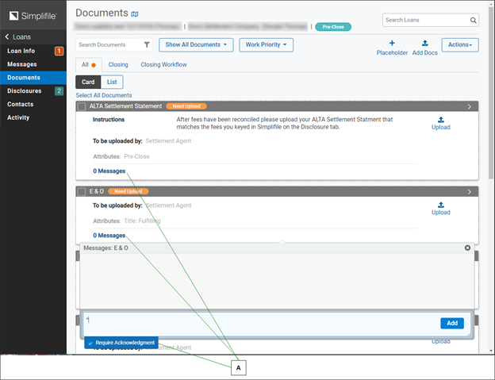Click the Messages: E & O header text
495x380 pixels.
106,248
